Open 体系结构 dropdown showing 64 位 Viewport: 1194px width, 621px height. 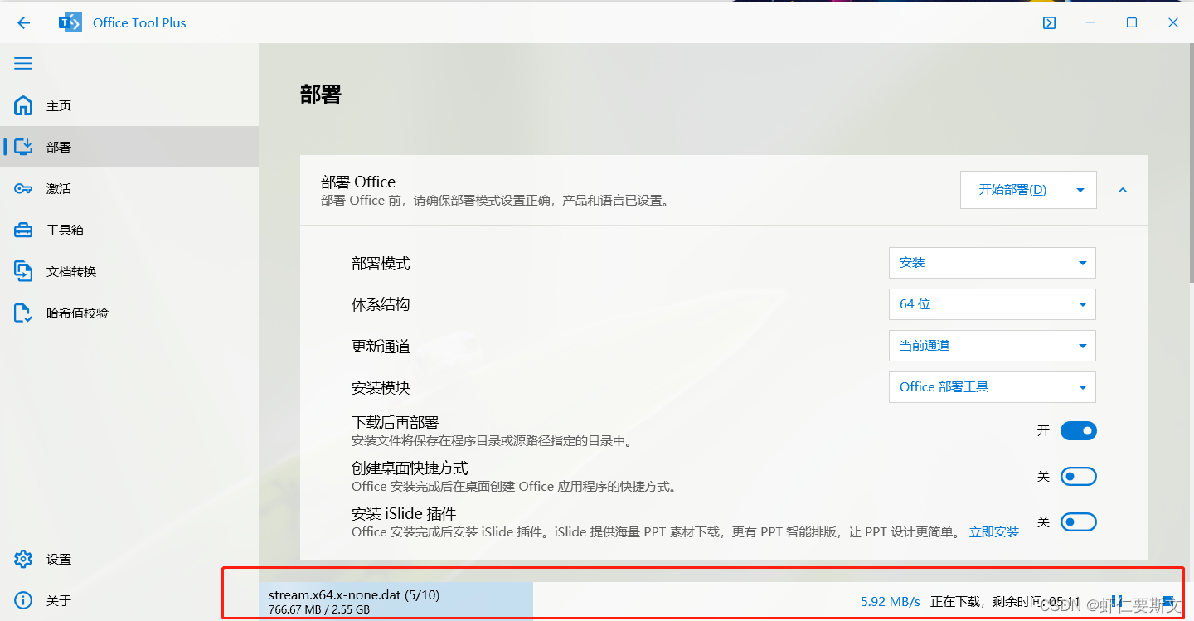point(993,304)
